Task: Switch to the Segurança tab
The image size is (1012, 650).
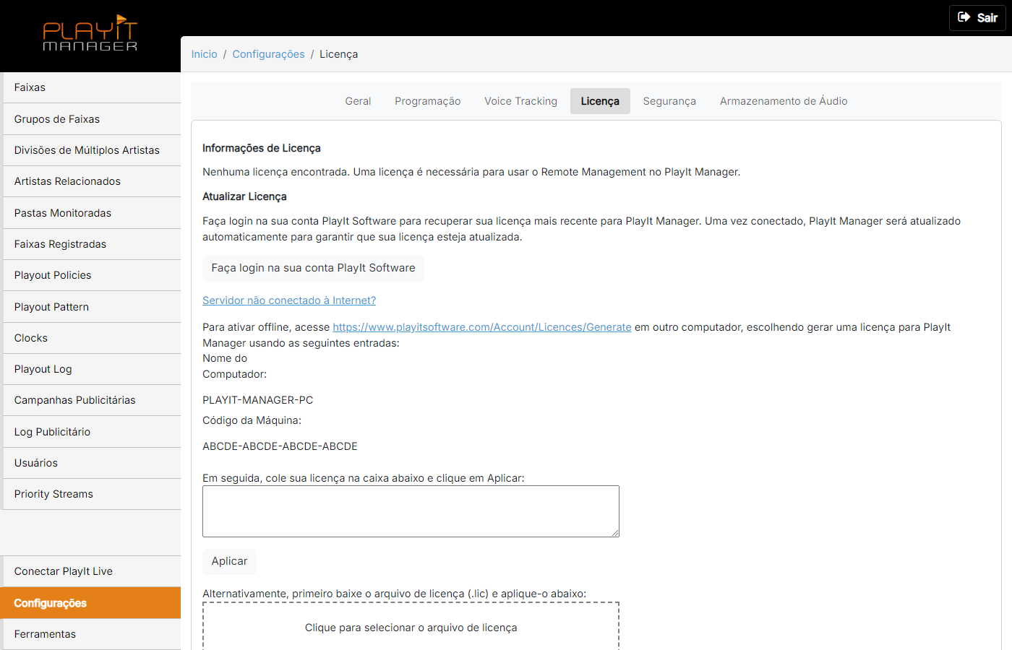Action: tap(669, 101)
